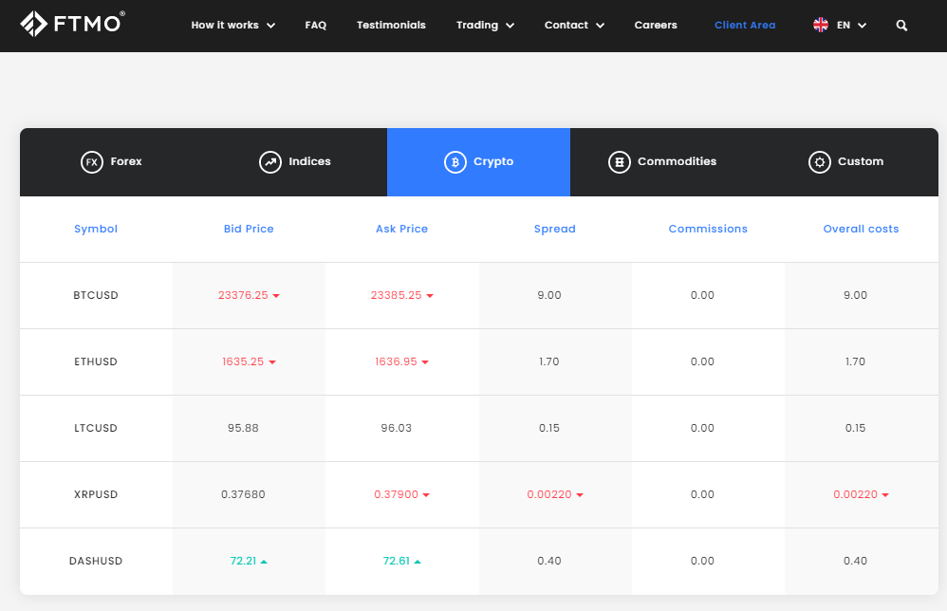Screen dimensions: 947x611
Task: Click the BTCUSD ask price down arrow
Action: click(430, 296)
